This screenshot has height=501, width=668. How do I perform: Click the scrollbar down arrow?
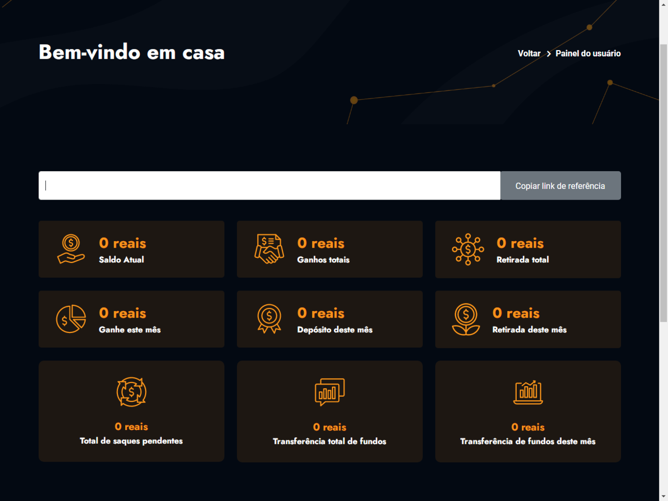(663, 496)
